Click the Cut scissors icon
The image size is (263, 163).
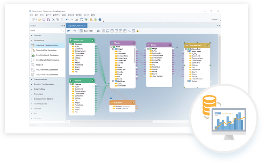tap(53, 20)
